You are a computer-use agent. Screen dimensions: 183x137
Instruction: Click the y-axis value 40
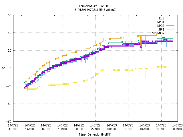click(x=9, y=33)
